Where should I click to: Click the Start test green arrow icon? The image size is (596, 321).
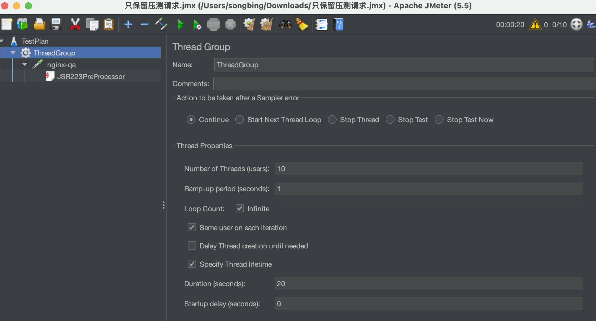pyautogui.click(x=180, y=24)
